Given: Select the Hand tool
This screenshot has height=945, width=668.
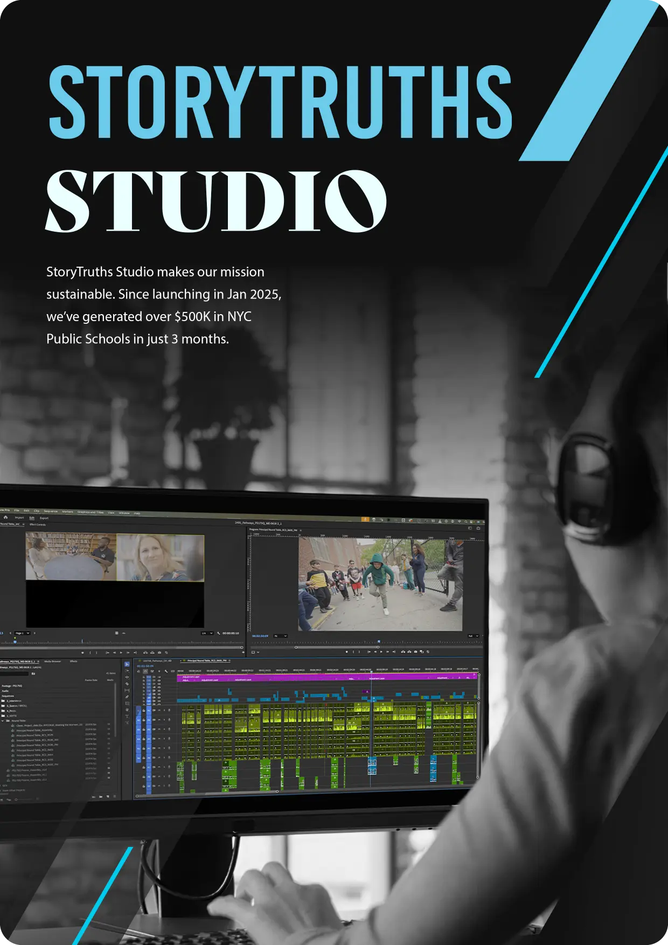Looking at the screenshot, I should tap(127, 710).
